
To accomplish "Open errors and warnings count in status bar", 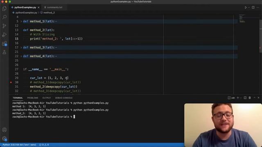I will point(44,145).
